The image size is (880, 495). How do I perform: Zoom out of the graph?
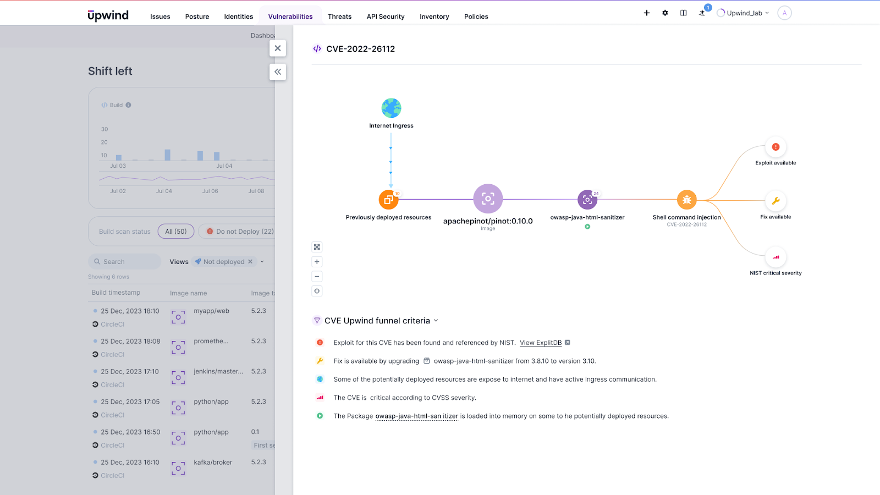317,276
